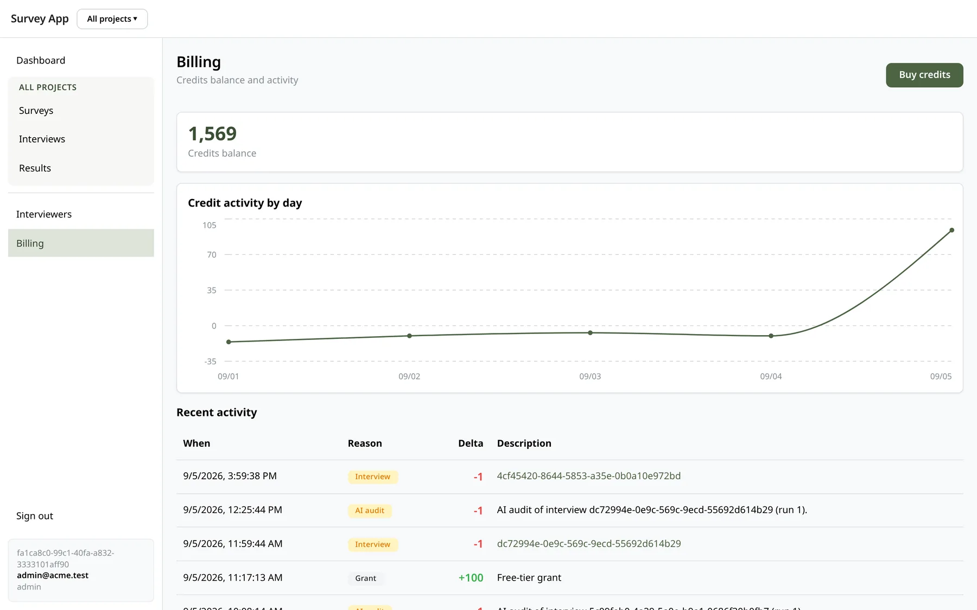Image resolution: width=977 pixels, height=610 pixels.
Task: Click the Grant badge in activity table
Action: coord(366,579)
